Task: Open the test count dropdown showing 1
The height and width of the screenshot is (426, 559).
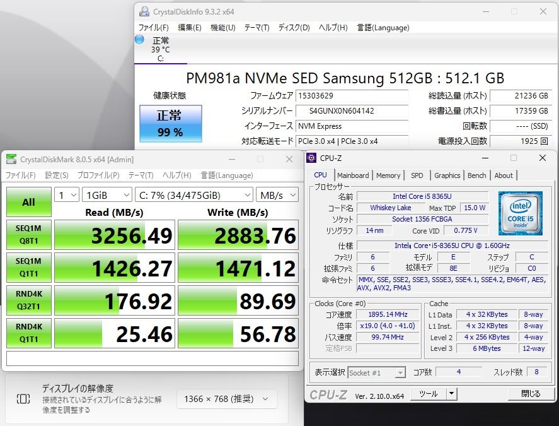Action: tap(67, 195)
